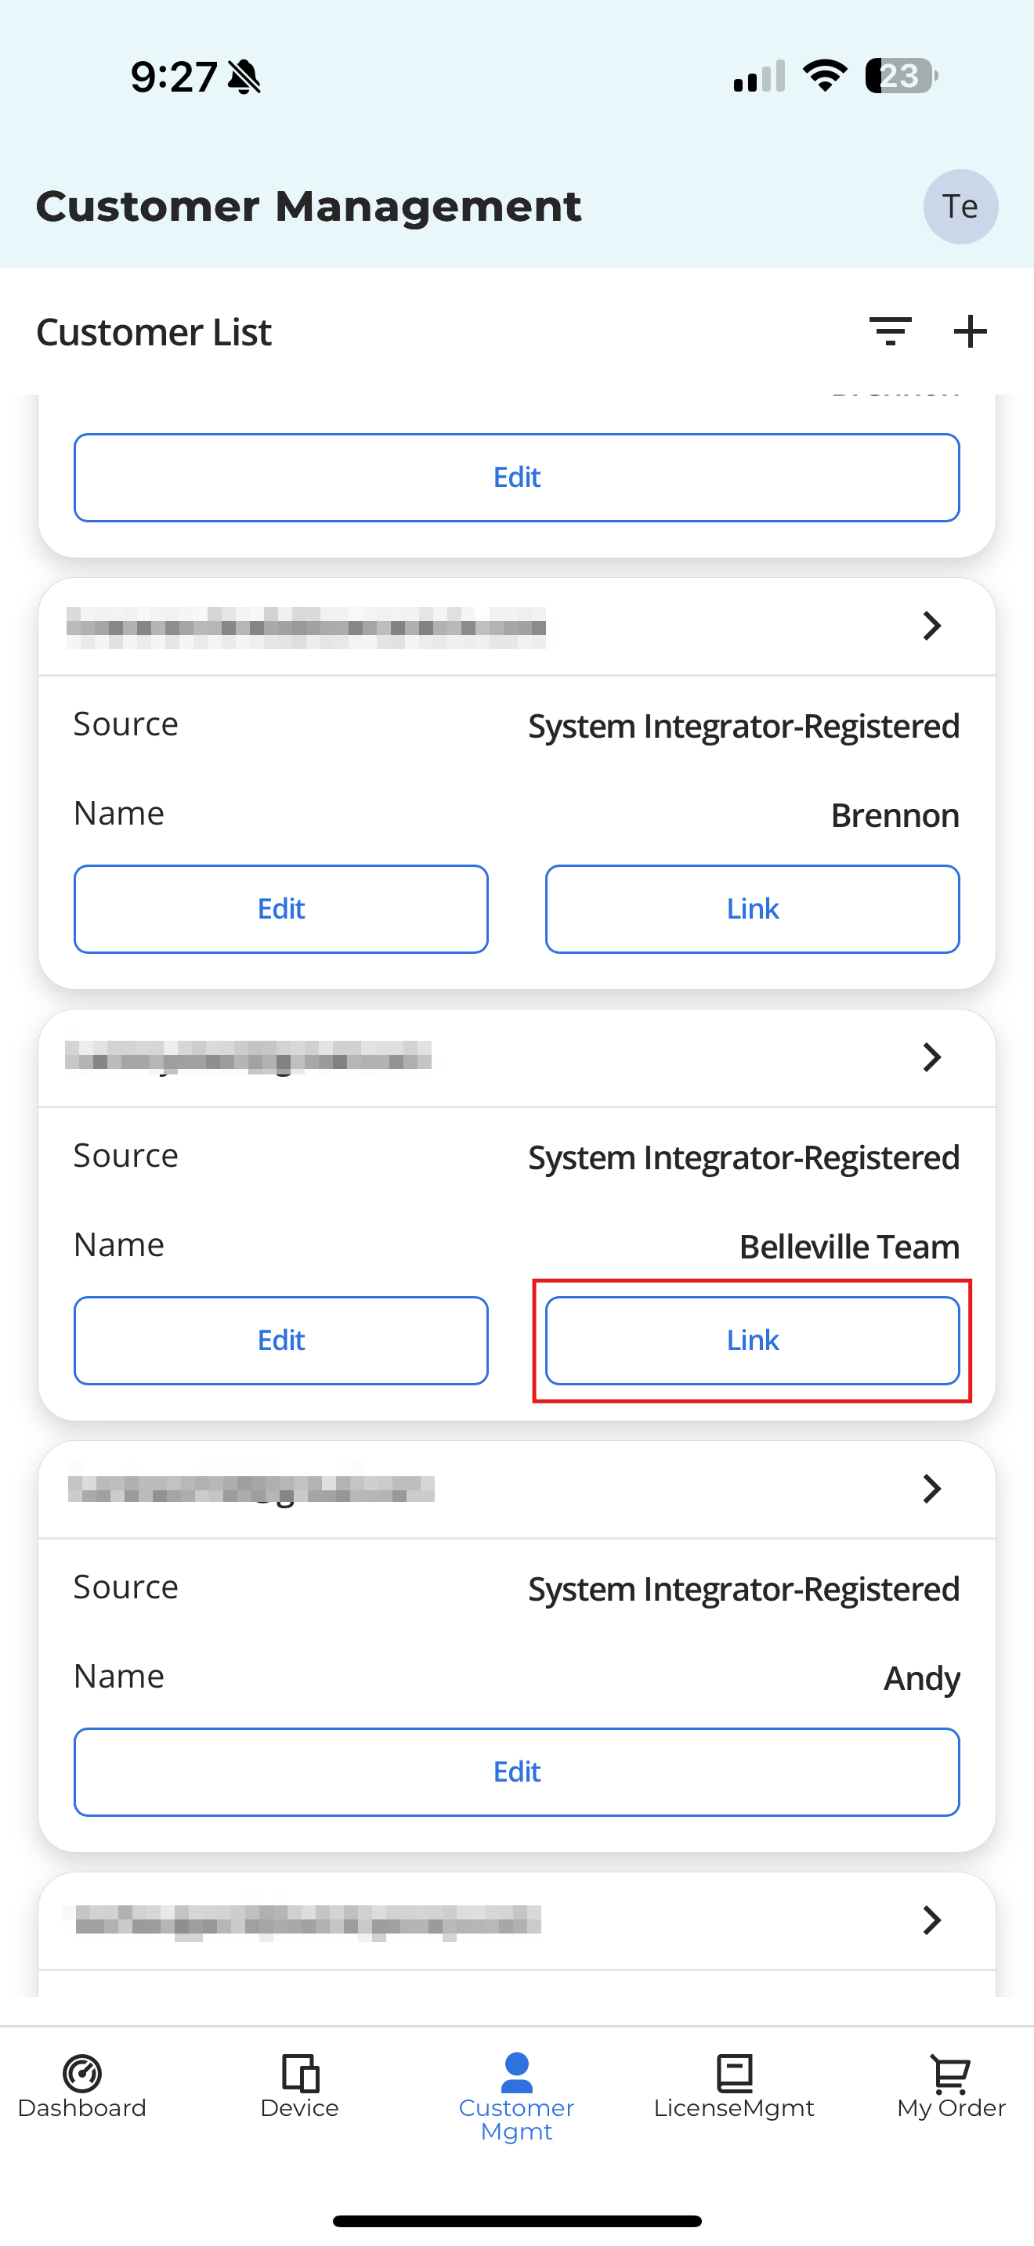1034x2246 pixels.
Task: Click Link for Belleville Team
Action: click(753, 1340)
